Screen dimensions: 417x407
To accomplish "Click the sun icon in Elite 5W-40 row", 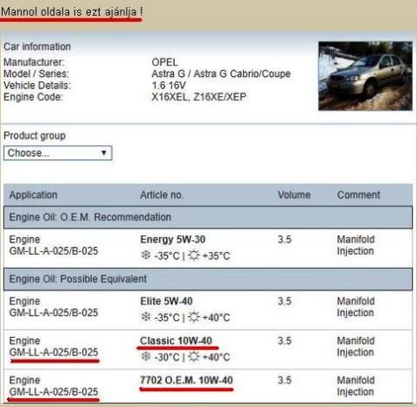I will coord(194,317).
